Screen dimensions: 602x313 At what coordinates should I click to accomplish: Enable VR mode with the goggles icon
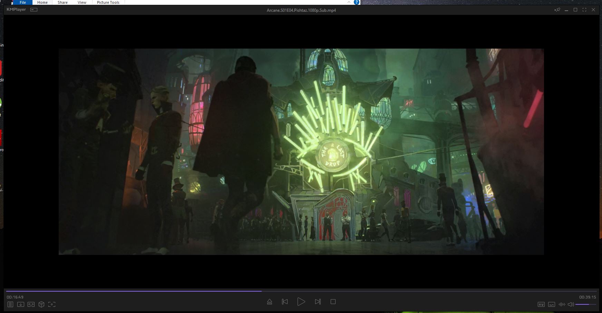[x=31, y=304]
